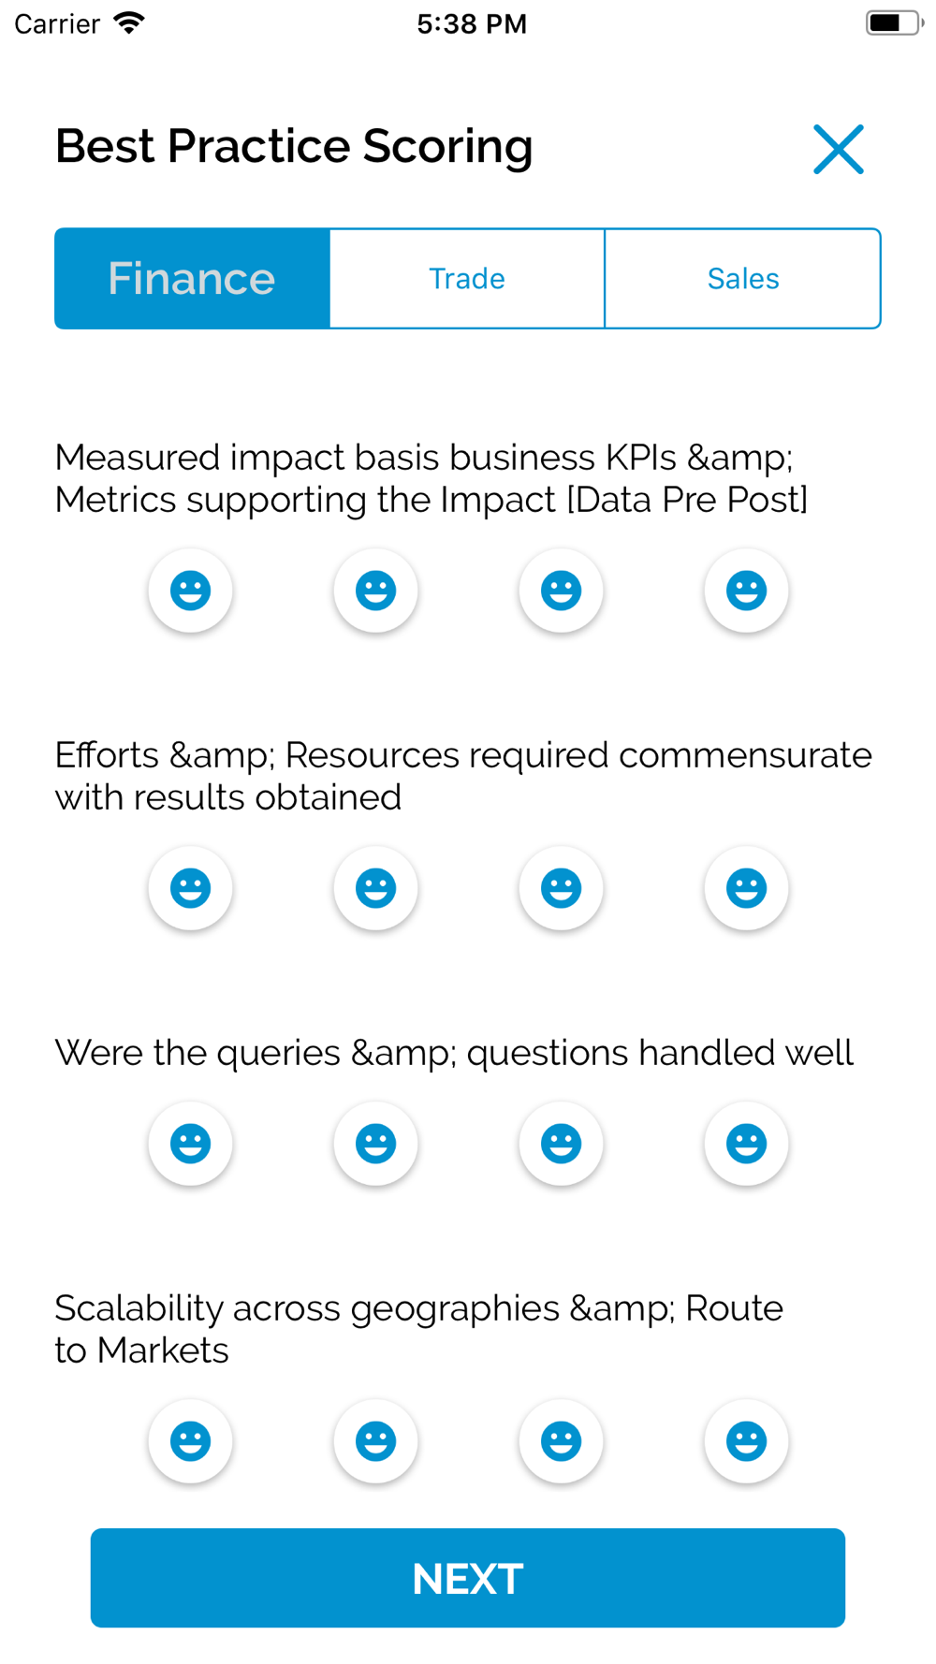Select third smiley for Measured impact question
This screenshot has width=936, height=1664.
(561, 591)
